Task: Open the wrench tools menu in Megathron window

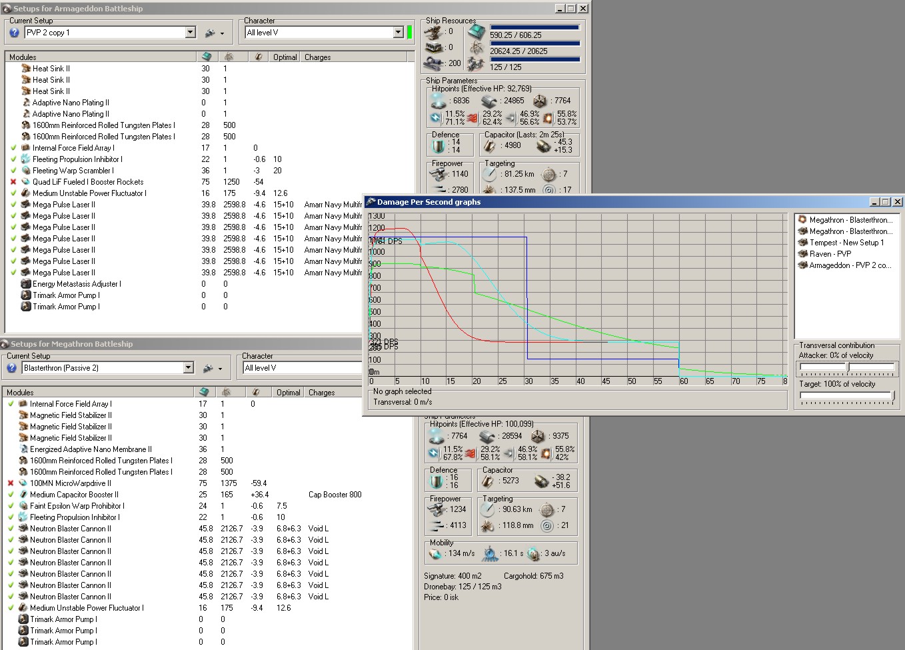Action: click(x=211, y=368)
